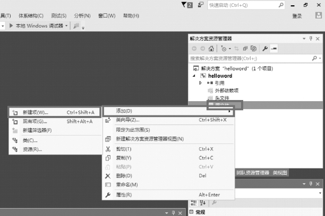Click the categorized view icon in Properties
Screen dimensions: 325x216
click(194, 203)
